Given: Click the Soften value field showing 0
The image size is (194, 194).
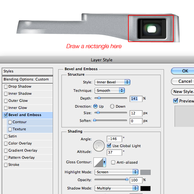Looking at the screenshot, I should (136, 121).
